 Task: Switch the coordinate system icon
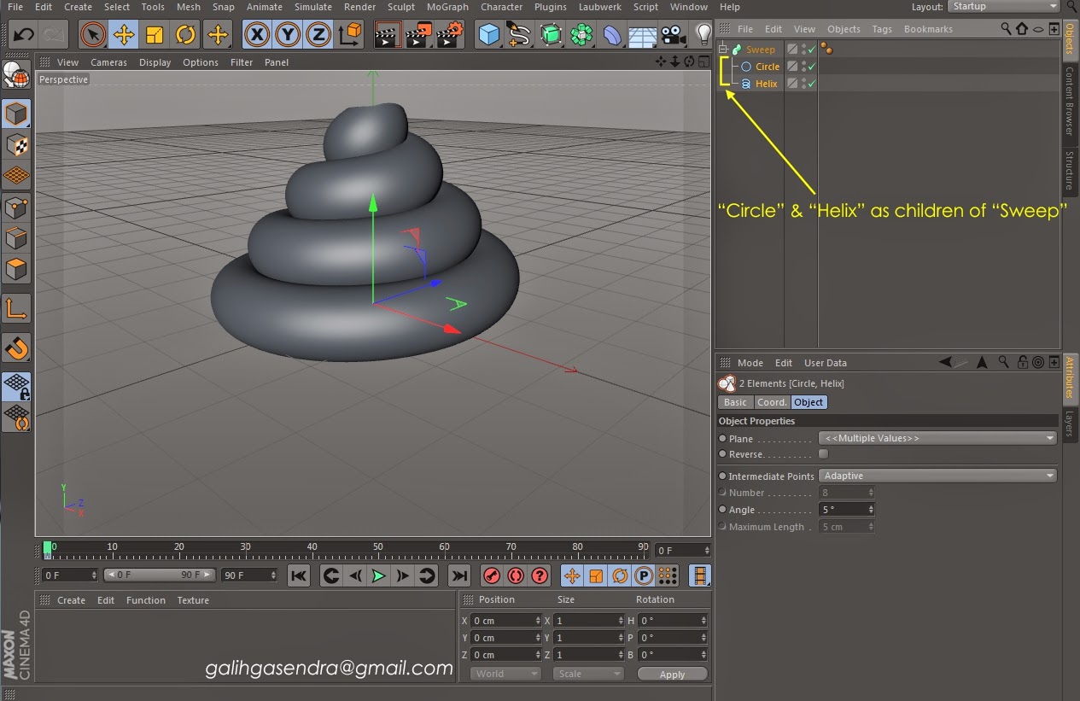point(350,35)
